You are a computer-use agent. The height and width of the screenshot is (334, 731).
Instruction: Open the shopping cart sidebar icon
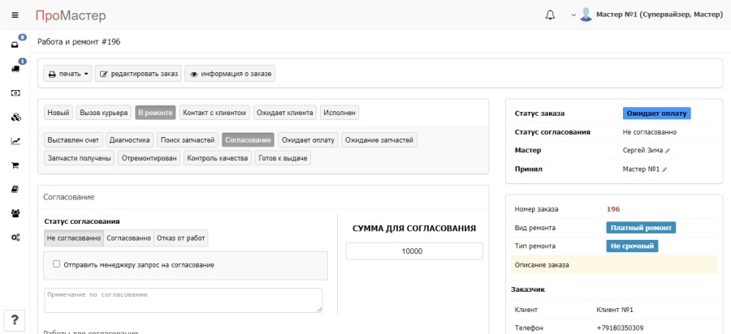point(15,165)
